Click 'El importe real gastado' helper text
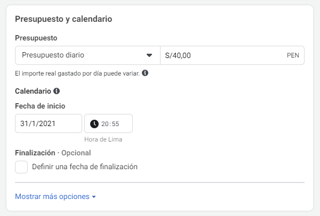 coord(77,73)
